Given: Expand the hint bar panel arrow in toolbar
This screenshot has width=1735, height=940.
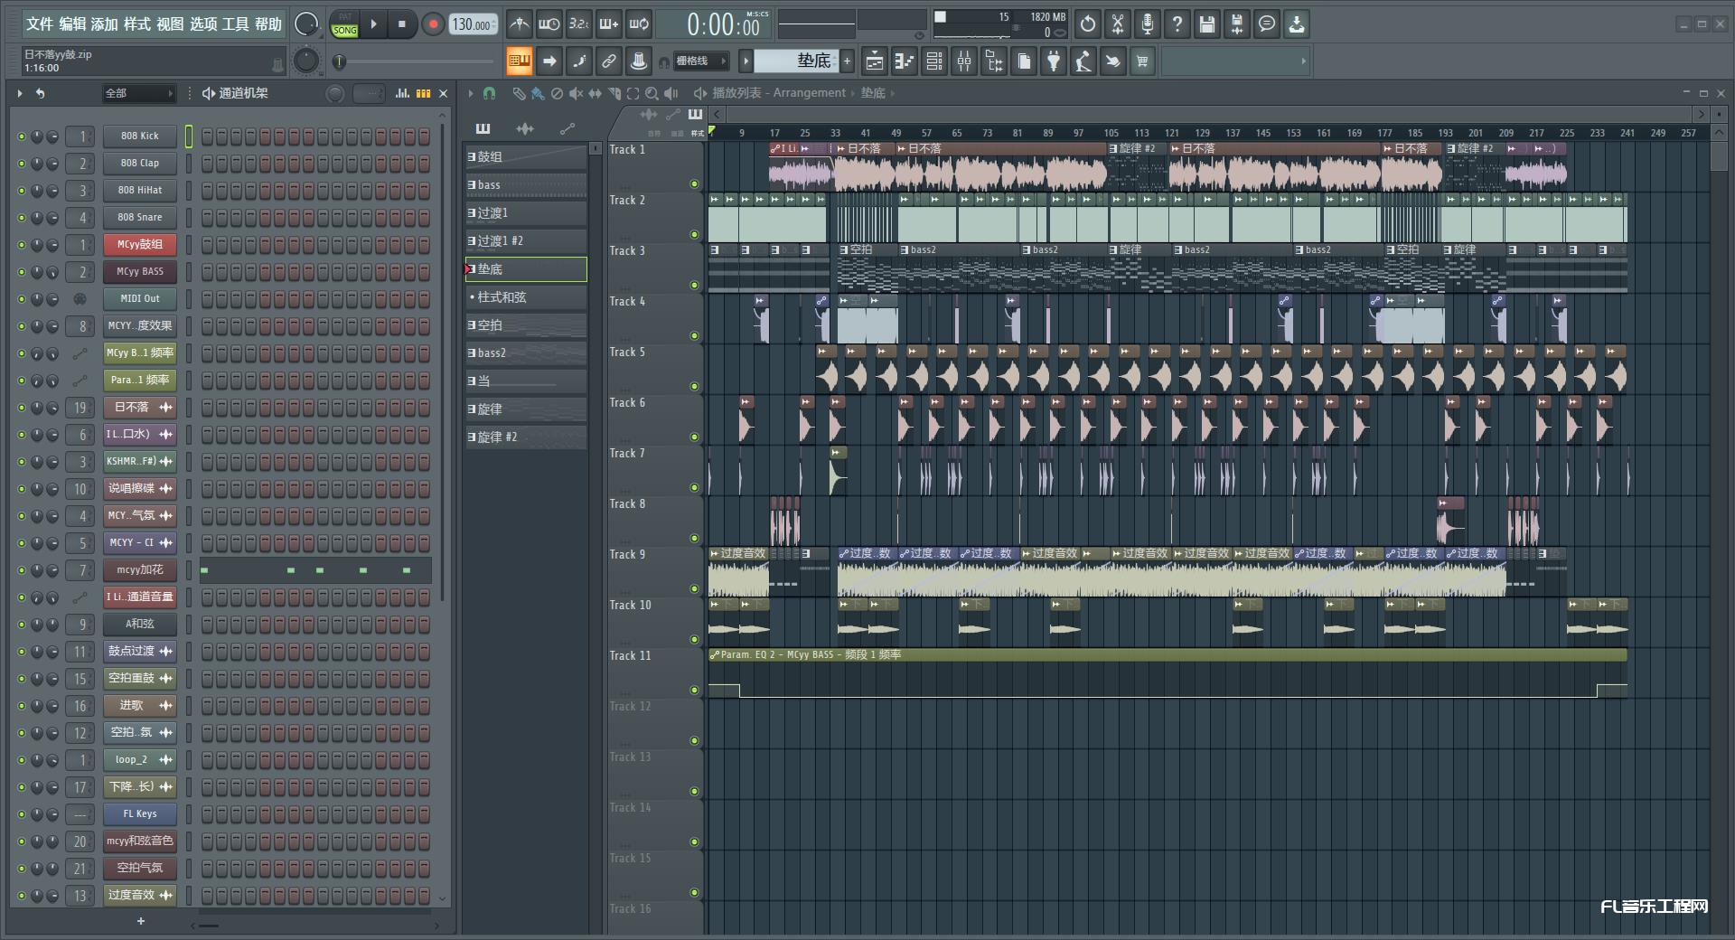Looking at the screenshot, I should [x=1303, y=61].
